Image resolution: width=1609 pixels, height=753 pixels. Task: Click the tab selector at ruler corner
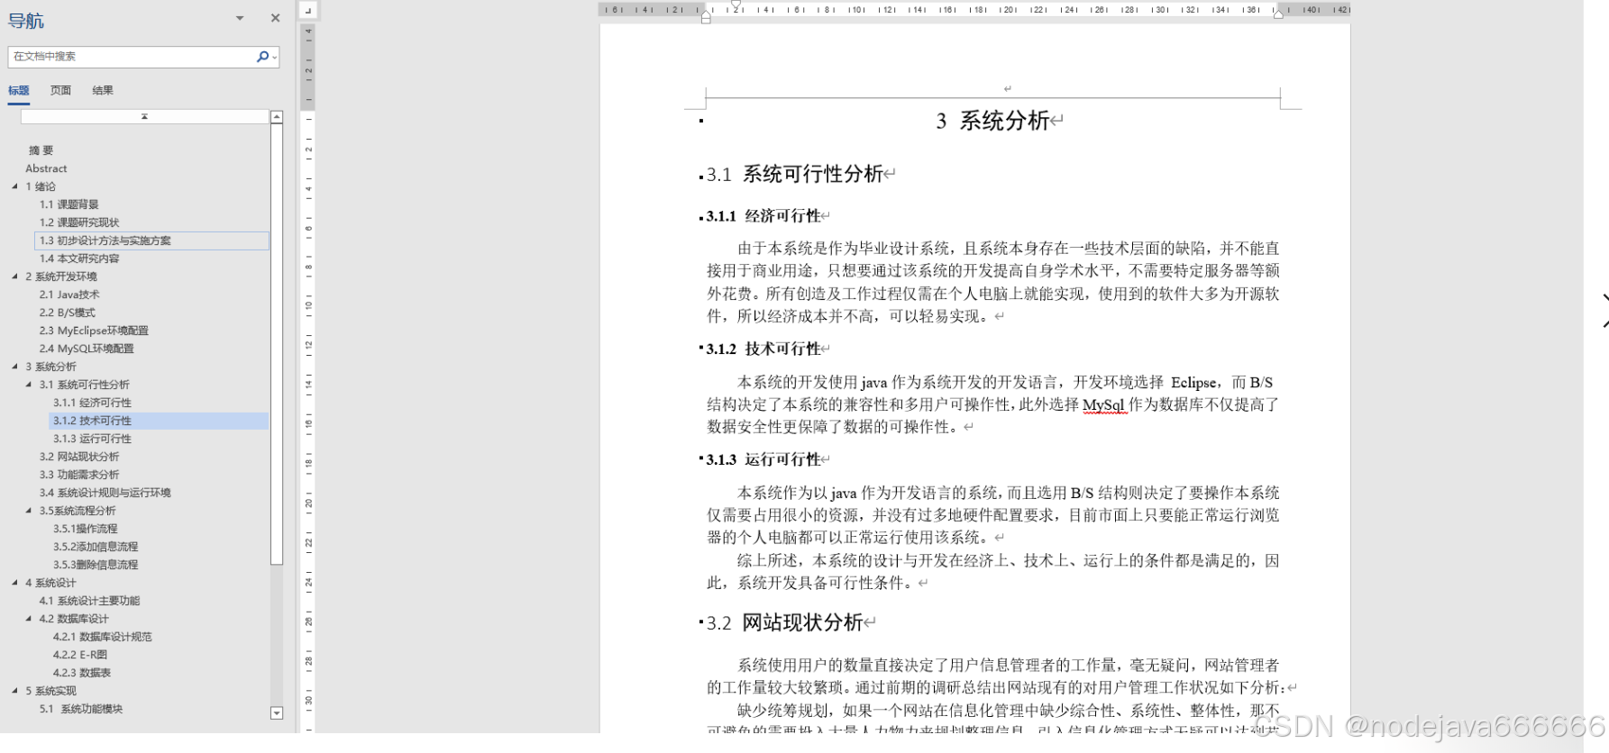point(308,10)
